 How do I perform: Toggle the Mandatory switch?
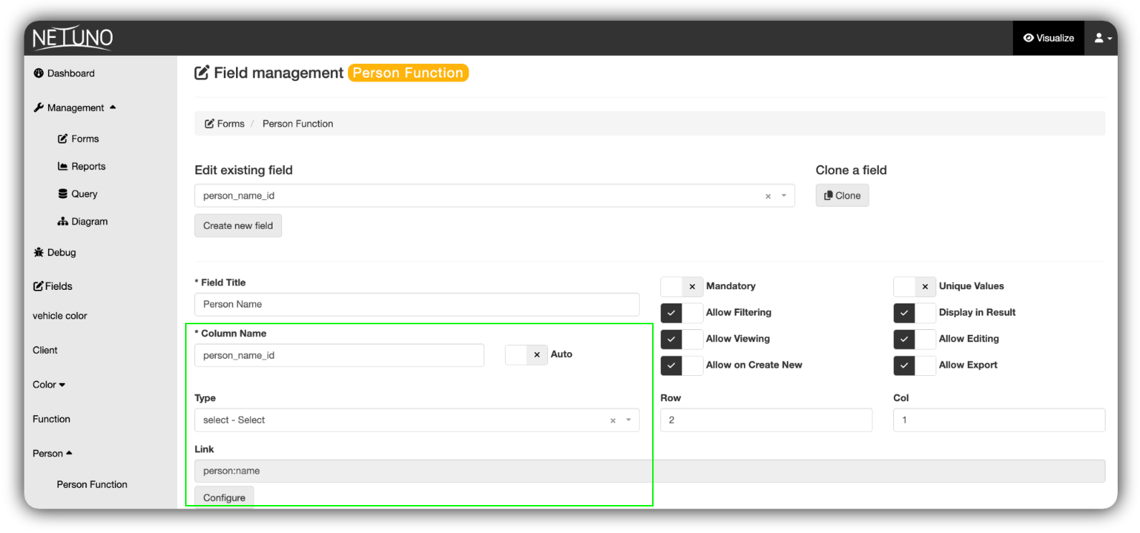[x=682, y=286]
